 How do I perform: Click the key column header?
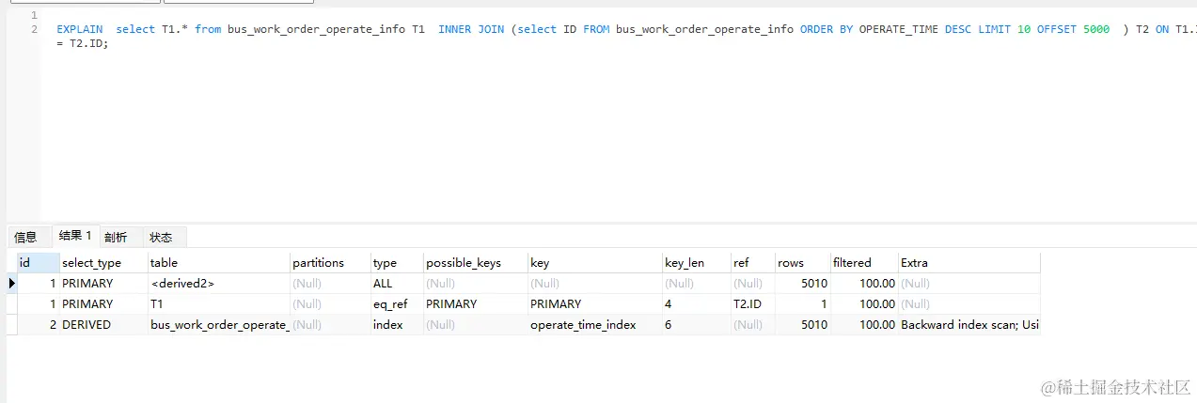pos(595,263)
